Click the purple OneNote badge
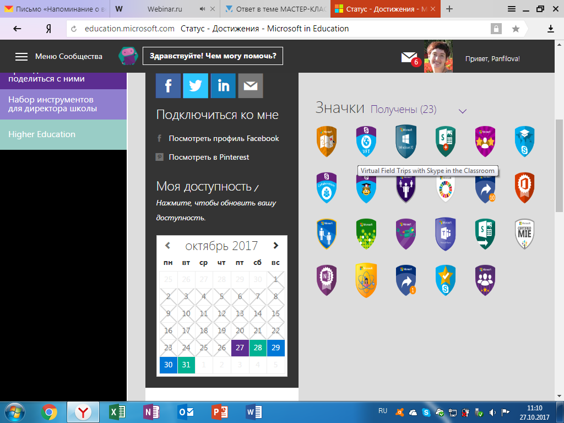Image resolution: width=564 pixels, height=423 pixels. (327, 280)
